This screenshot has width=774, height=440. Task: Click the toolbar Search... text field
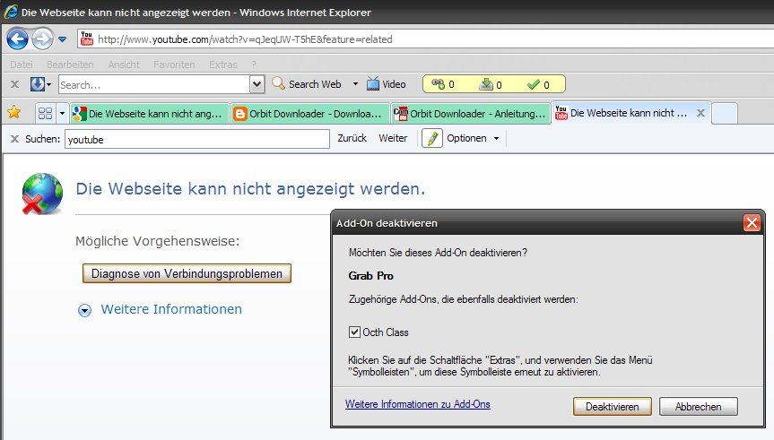(154, 85)
